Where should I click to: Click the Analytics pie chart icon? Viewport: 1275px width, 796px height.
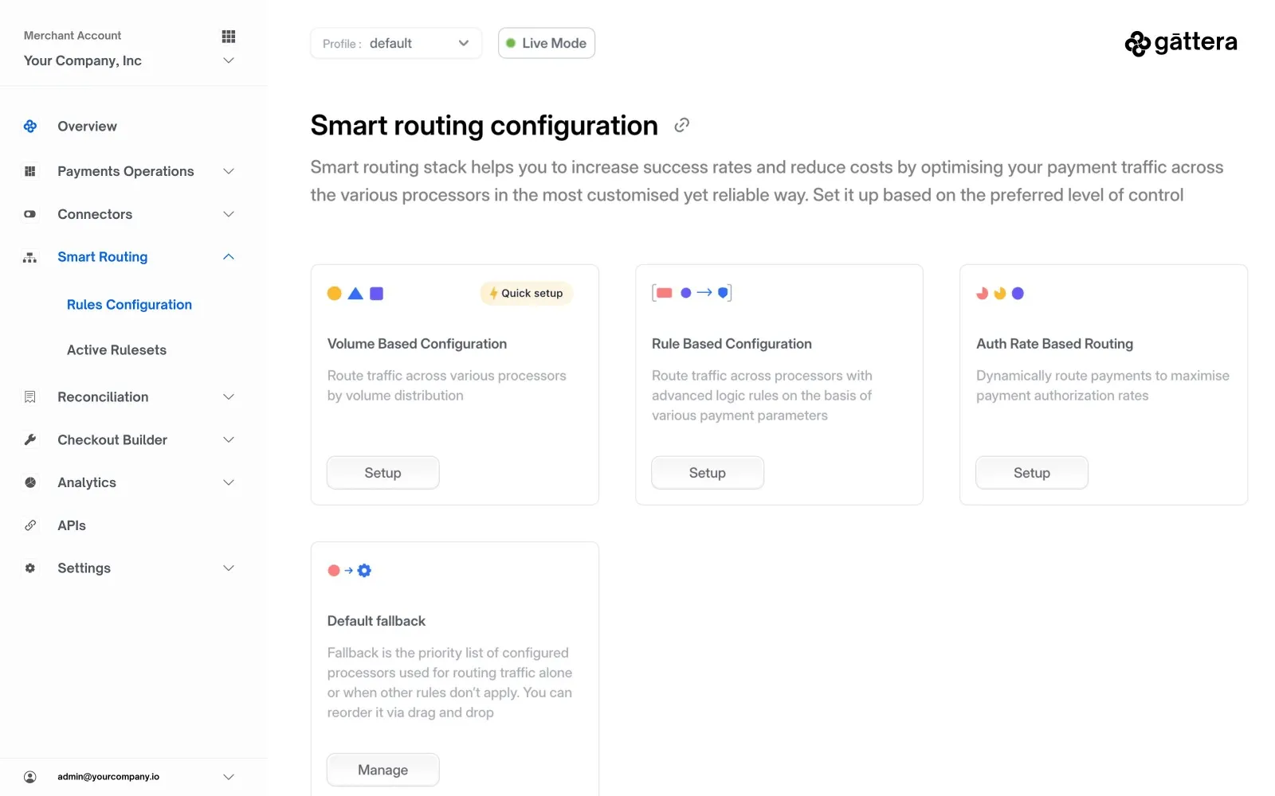(30, 482)
